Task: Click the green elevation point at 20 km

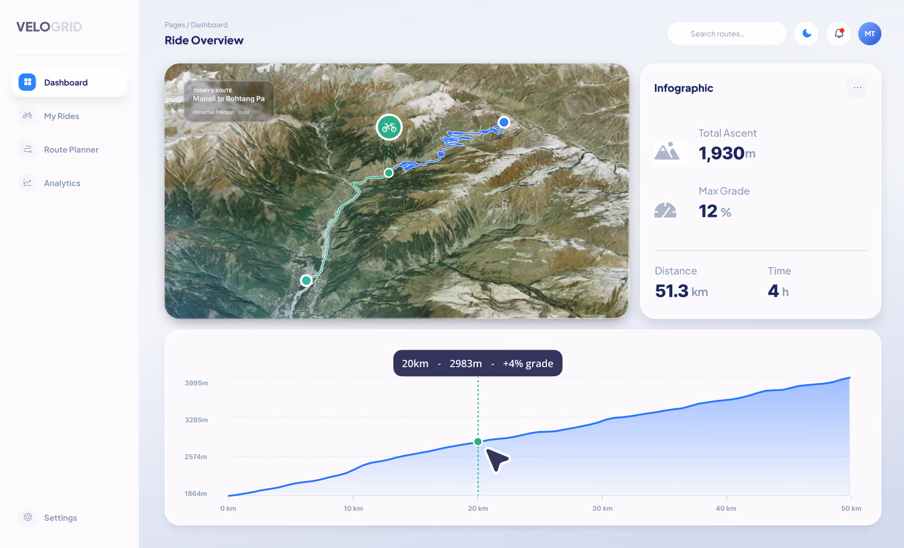Action: 478,442
